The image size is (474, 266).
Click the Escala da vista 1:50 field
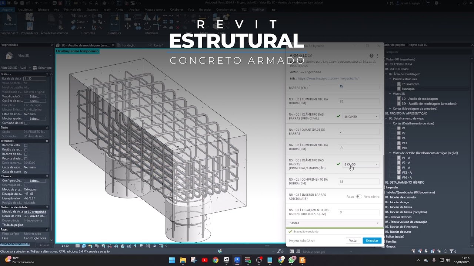pyautogui.click(x=35, y=79)
